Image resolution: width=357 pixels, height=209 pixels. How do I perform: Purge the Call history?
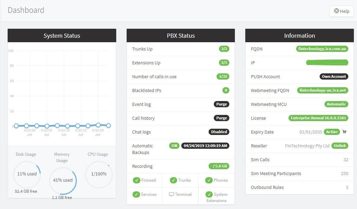click(x=221, y=118)
